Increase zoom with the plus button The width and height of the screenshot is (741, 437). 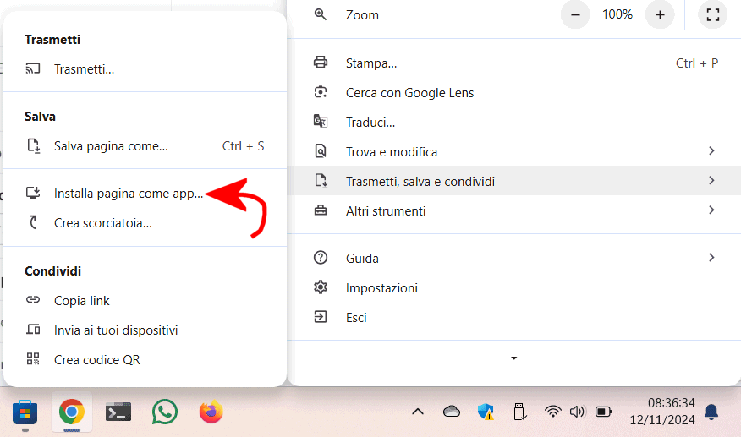660,14
